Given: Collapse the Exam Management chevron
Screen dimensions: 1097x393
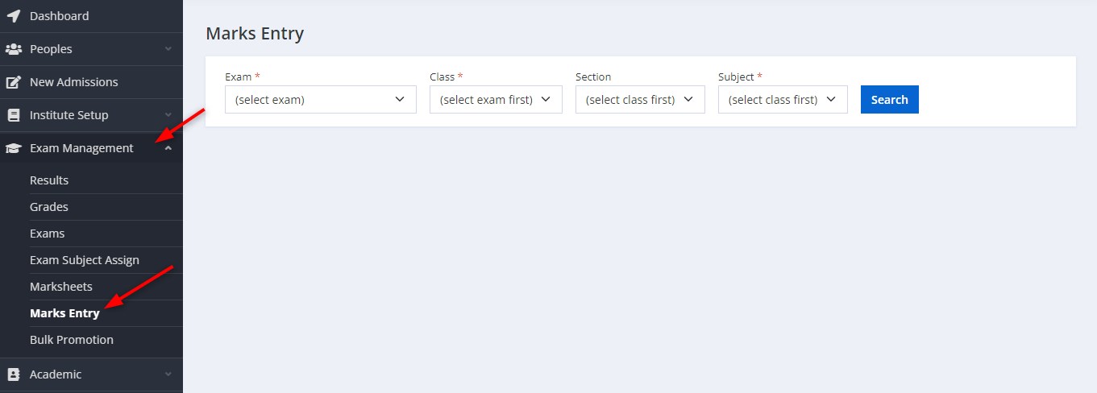Looking at the screenshot, I should coord(168,148).
